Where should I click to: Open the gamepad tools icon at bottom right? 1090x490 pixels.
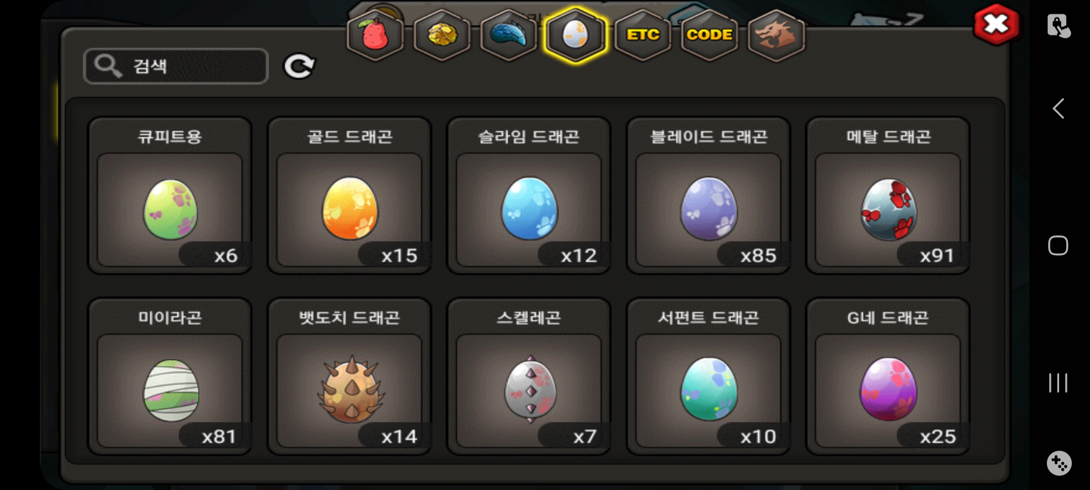(1059, 463)
